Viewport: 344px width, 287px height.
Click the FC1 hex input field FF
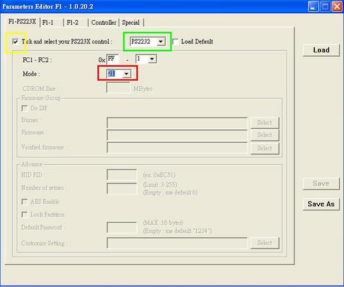tap(113, 59)
